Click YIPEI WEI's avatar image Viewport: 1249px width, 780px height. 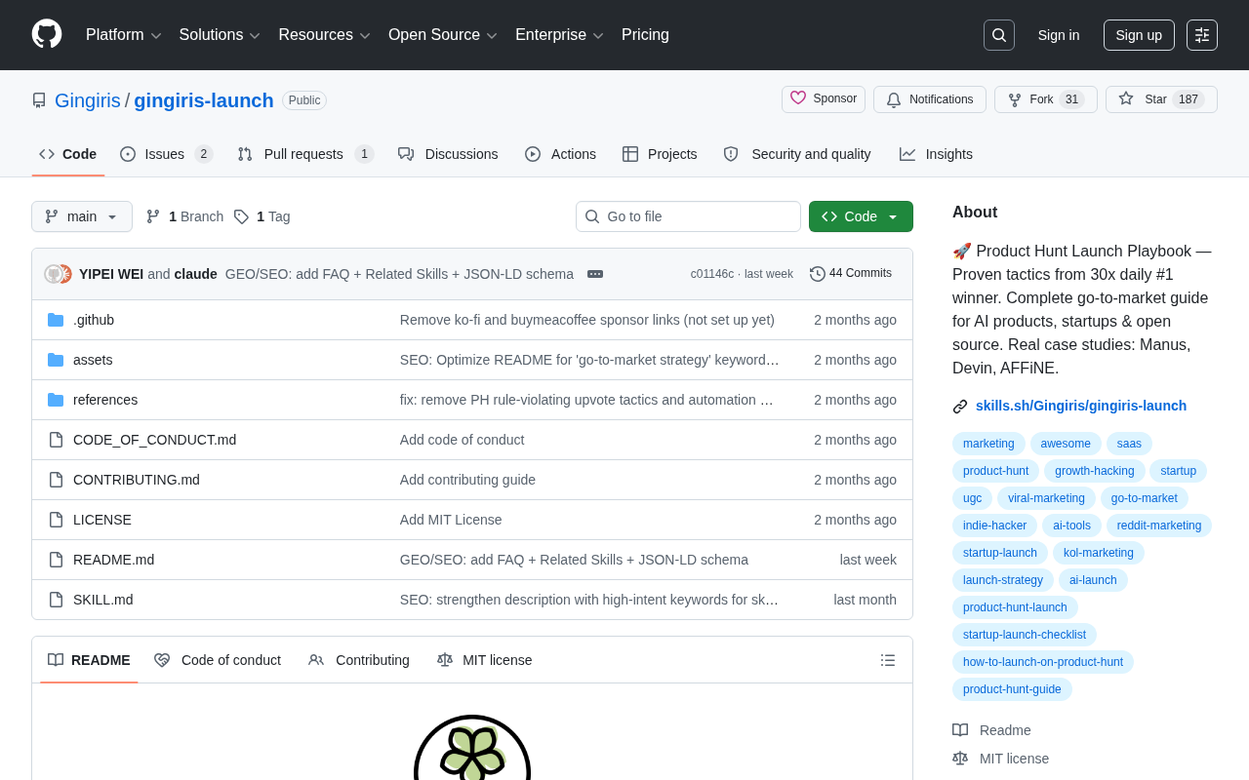54,274
